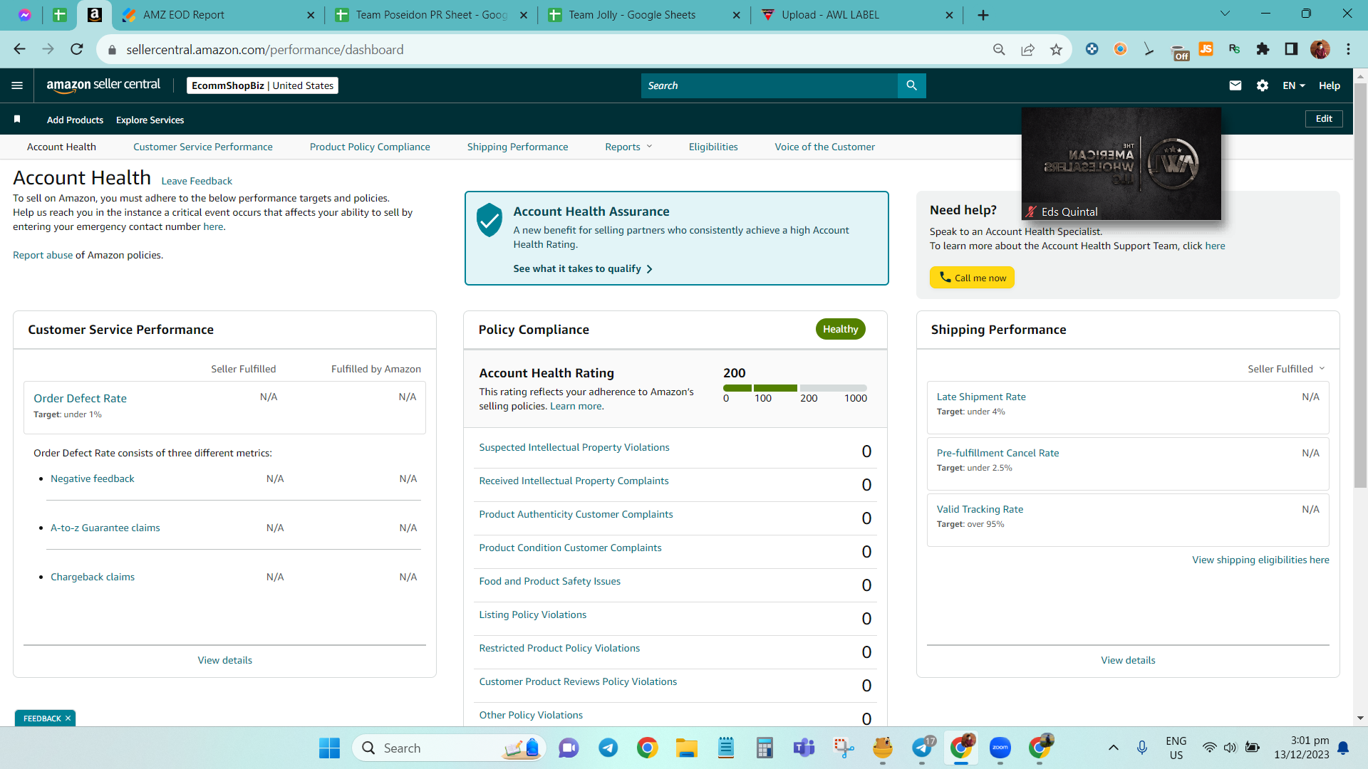
Task: Click the Healthy status badge
Action: coord(840,329)
